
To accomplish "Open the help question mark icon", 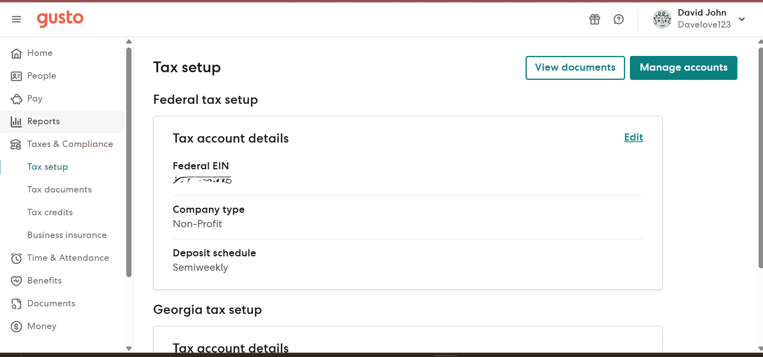I will tap(618, 19).
